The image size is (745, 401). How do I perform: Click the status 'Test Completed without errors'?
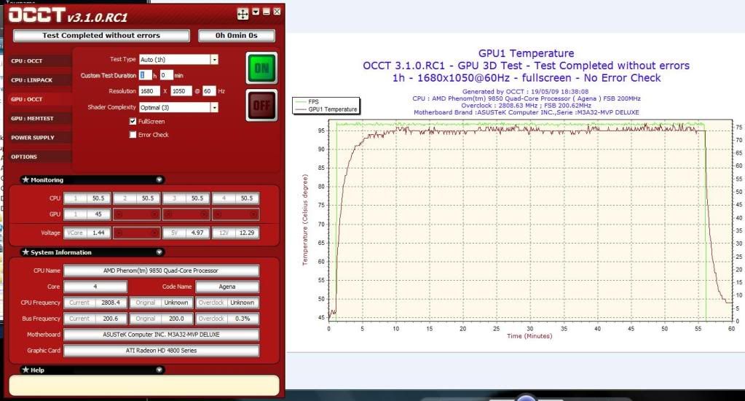coord(101,35)
